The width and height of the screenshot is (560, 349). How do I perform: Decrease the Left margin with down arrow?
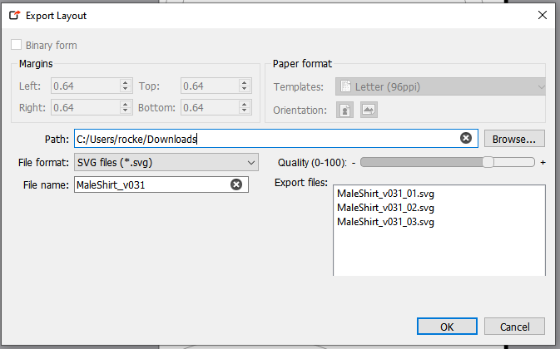pos(125,88)
